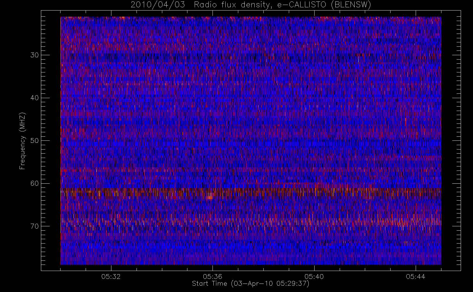This screenshot has height=292, width=473.
Task: Click the 60 frequency tick label
Action: tap(34, 183)
